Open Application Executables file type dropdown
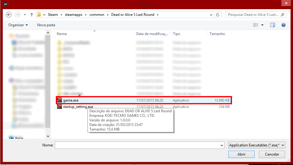Image resolution: width=293 pixels, height=165 pixels. coord(256,145)
